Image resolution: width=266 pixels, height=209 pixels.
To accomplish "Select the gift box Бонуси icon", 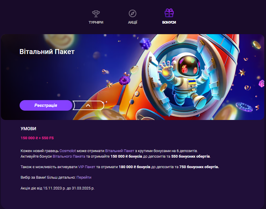I will (169, 13).
